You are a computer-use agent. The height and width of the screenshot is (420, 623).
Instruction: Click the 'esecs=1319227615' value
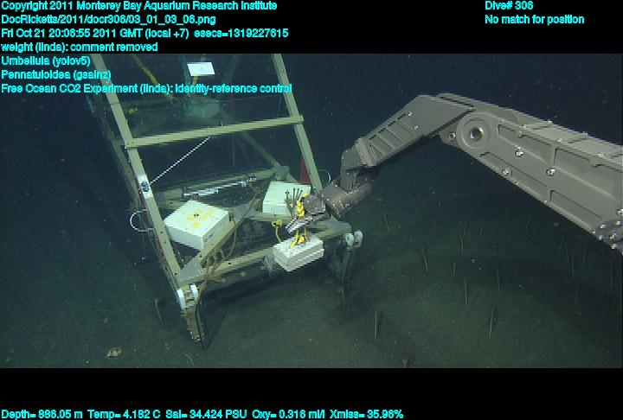[241, 33]
